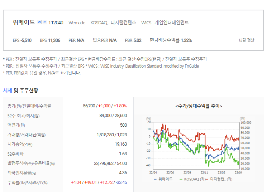
Task: Click the PBR 5.02 figure
Action: [x=133, y=40]
